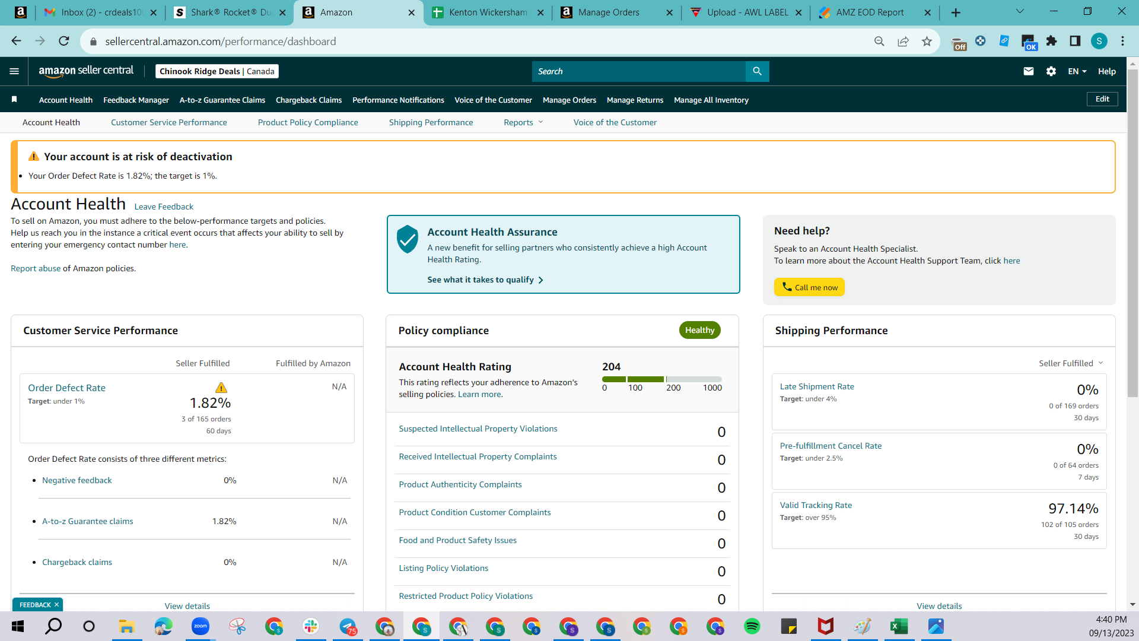Open Manage All Inventory in navigation bar
Viewport: 1139px width, 641px height.
click(711, 100)
